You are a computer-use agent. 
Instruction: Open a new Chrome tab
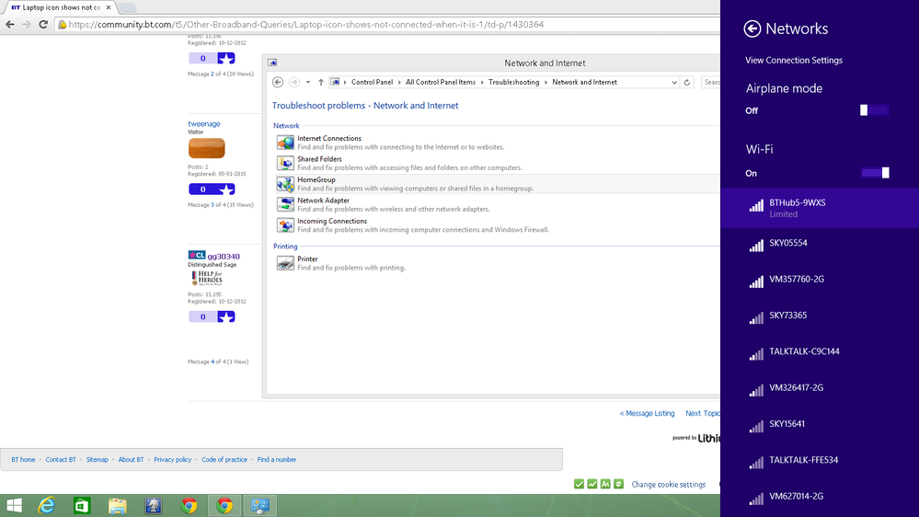click(127, 7)
